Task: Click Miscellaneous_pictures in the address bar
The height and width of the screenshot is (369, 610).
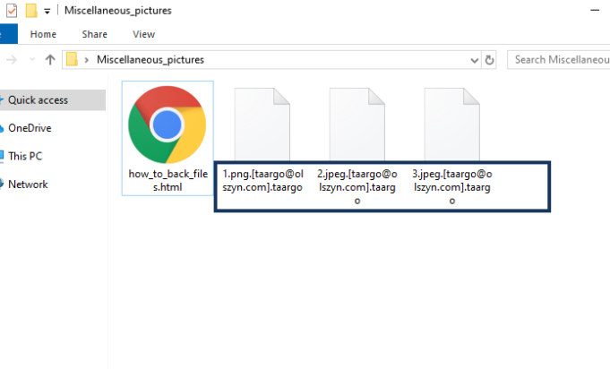Action: pos(150,59)
